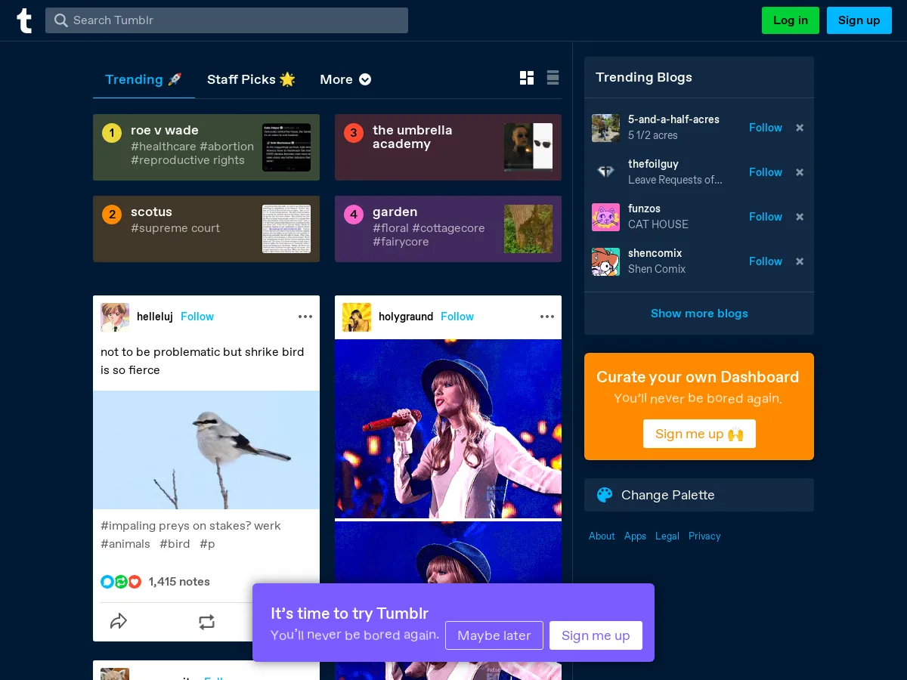Open options menu on helleluj post
The height and width of the screenshot is (680, 907).
(x=305, y=317)
